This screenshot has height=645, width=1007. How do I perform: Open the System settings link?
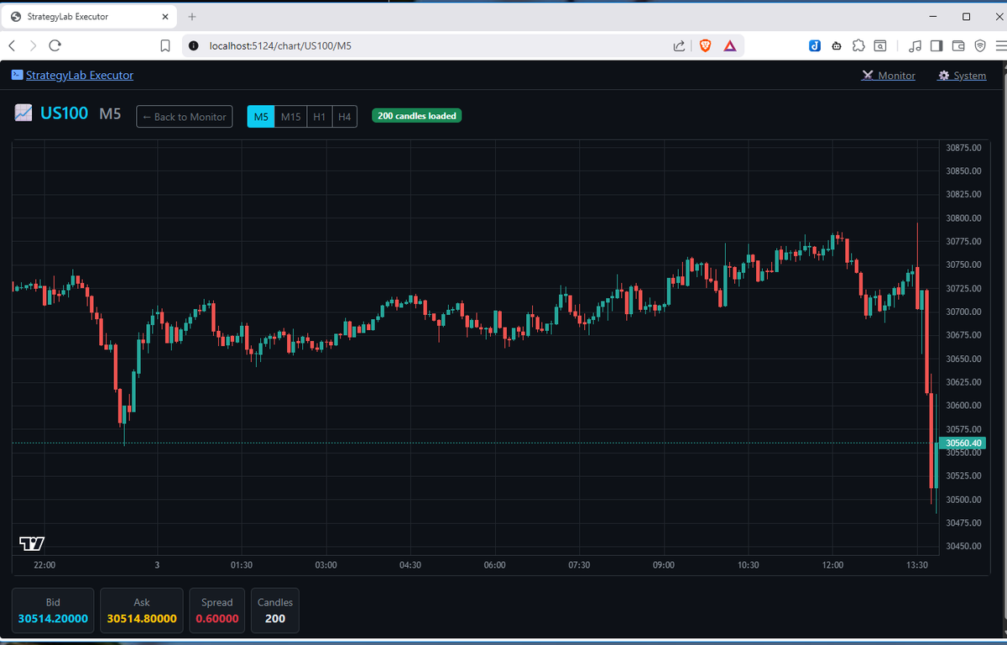[962, 76]
